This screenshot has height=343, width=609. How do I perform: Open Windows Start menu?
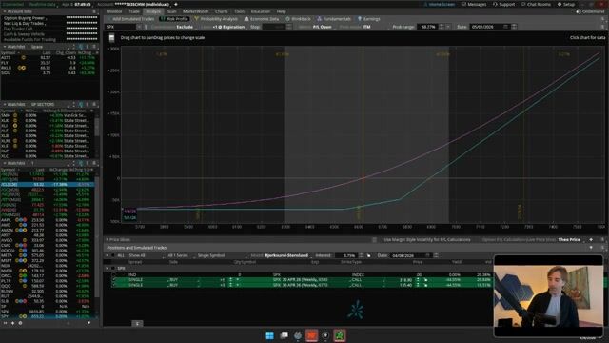269,335
